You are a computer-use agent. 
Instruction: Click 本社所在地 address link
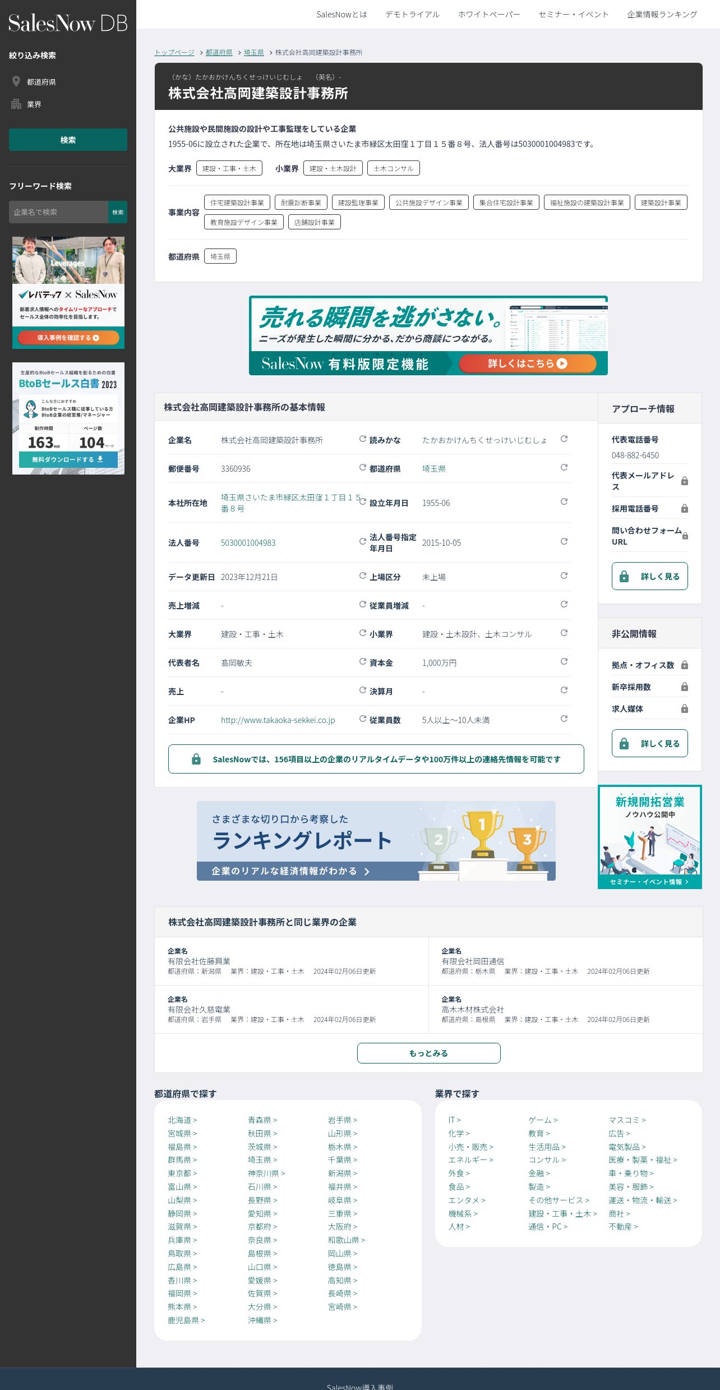coord(290,503)
